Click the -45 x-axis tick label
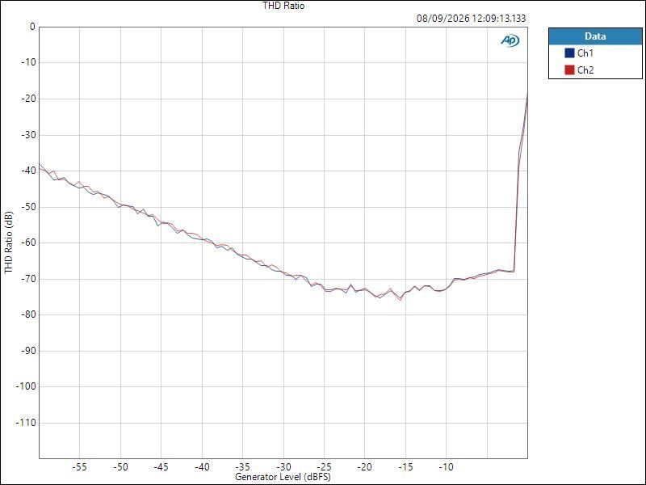This screenshot has width=646, height=485. [x=161, y=467]
